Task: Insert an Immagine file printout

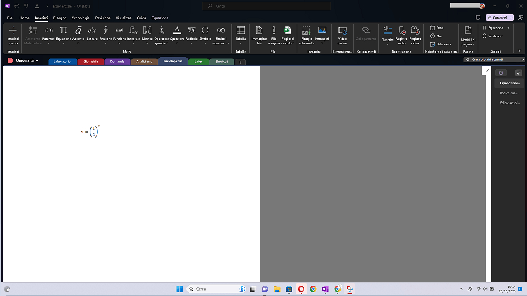Action: (x=259, y=35)
